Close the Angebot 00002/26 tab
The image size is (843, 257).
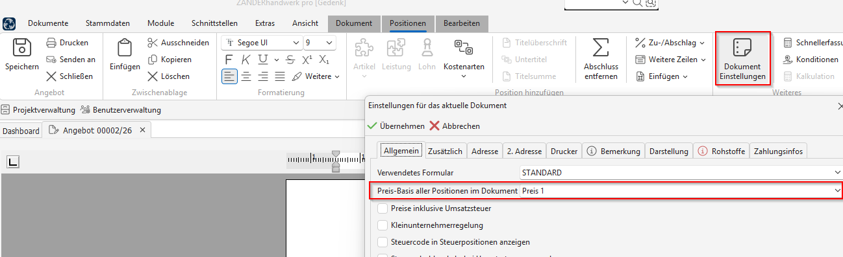coord(143,129)
